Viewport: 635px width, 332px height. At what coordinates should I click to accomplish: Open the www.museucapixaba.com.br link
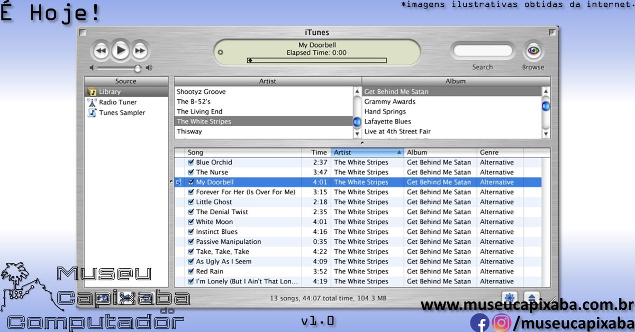[x=527, y=305]
